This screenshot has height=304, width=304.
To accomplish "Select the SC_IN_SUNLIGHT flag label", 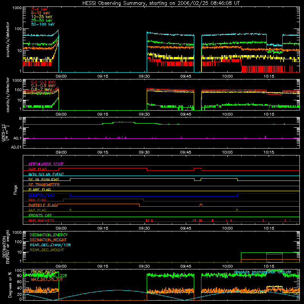I will click(44, 179).
